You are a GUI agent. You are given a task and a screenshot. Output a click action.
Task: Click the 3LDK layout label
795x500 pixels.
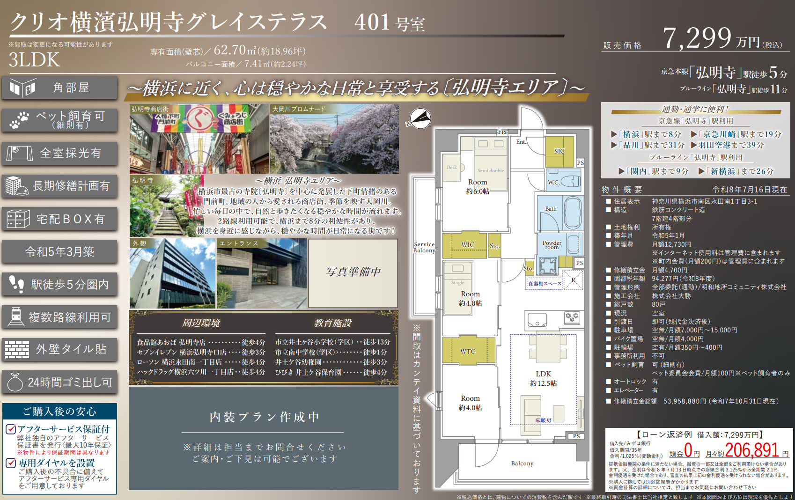[34, 60]
